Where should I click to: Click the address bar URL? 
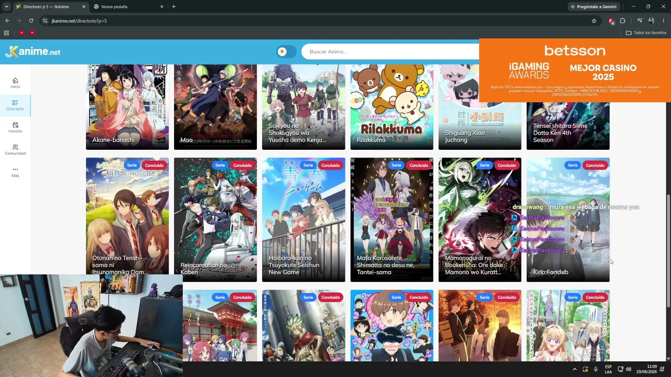point(79,20)
